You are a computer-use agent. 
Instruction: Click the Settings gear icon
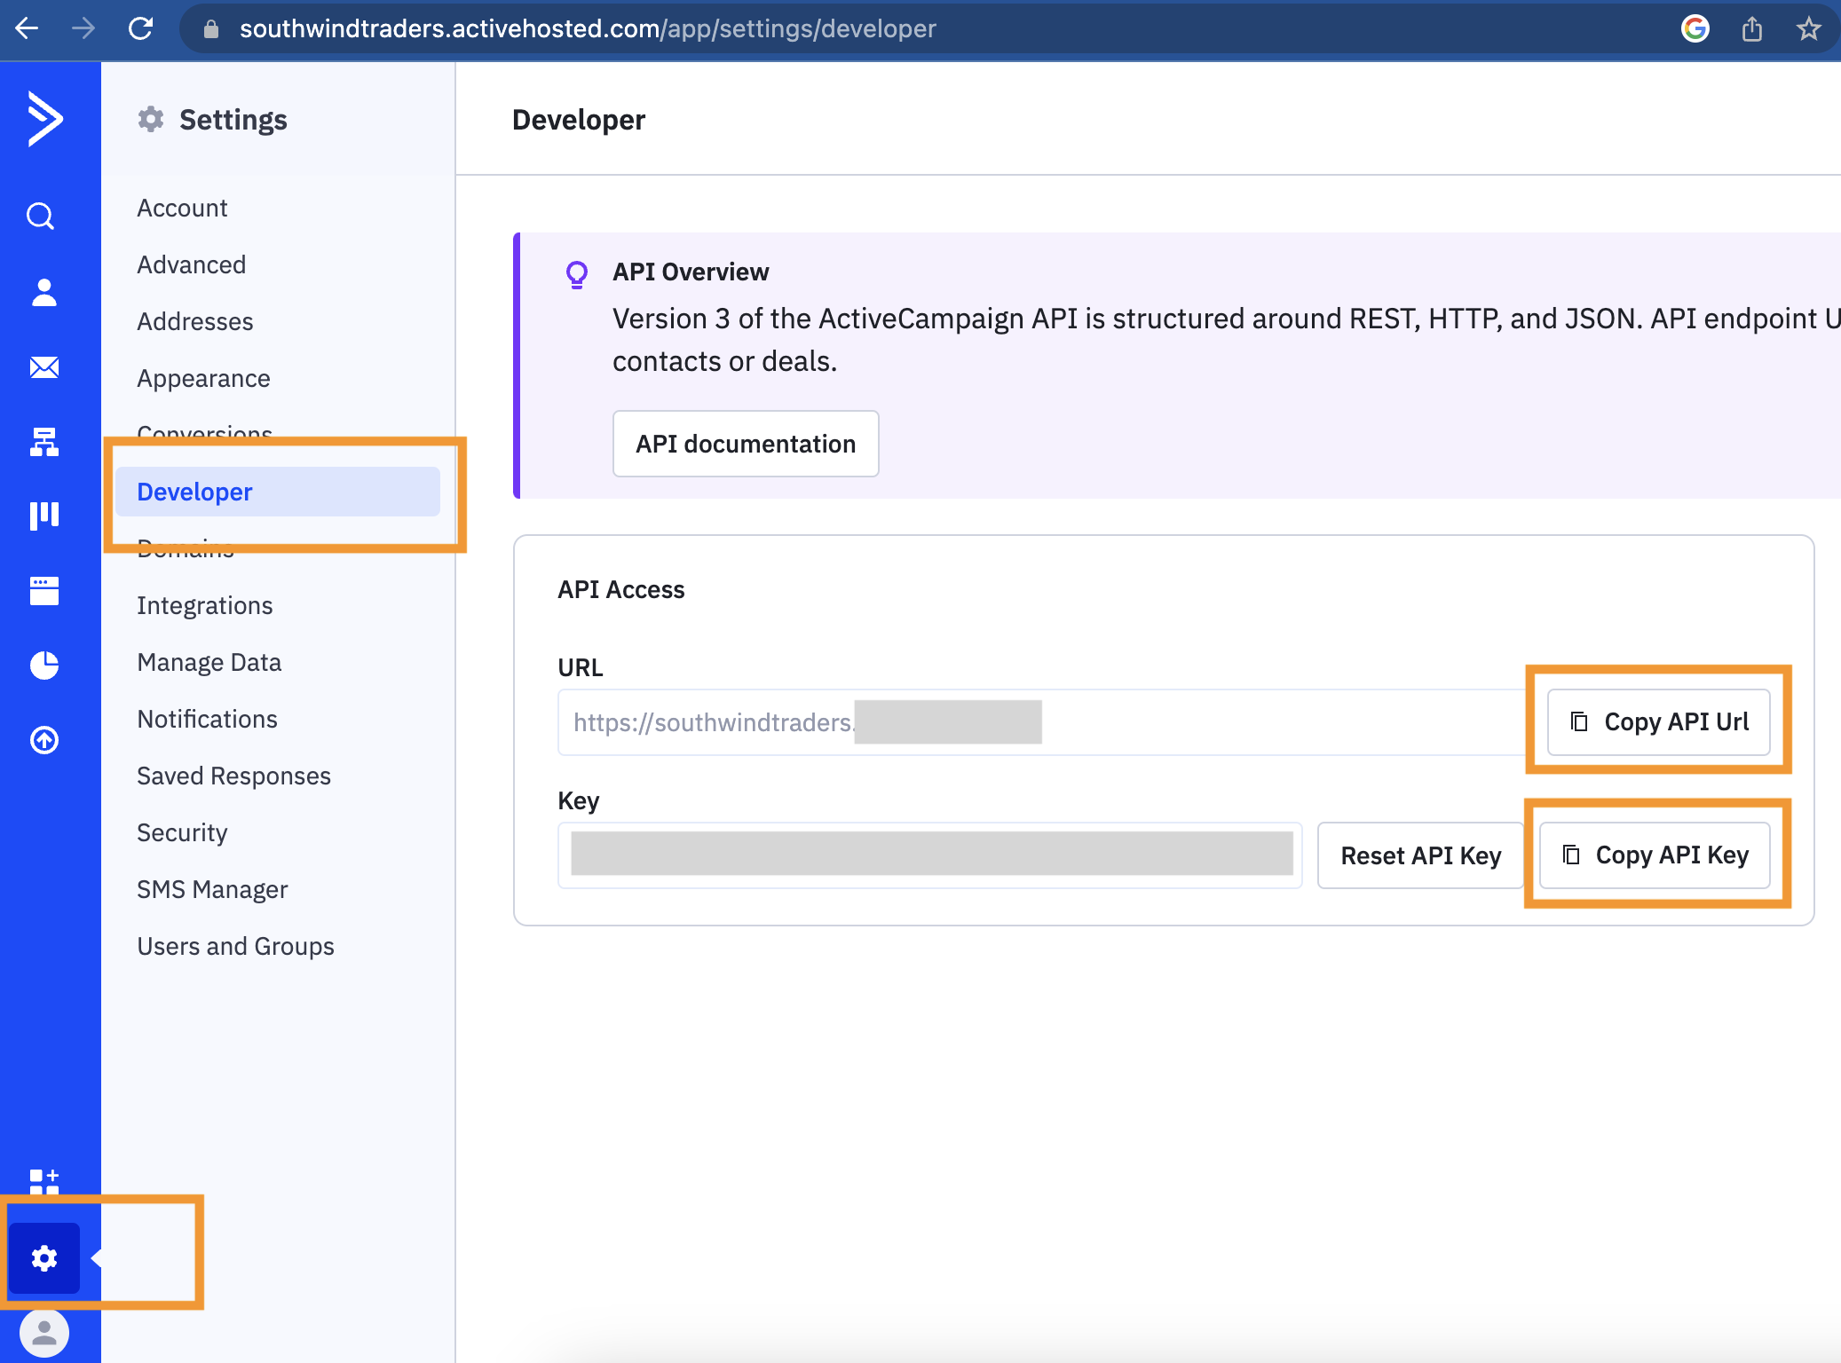click(43, 1257)
